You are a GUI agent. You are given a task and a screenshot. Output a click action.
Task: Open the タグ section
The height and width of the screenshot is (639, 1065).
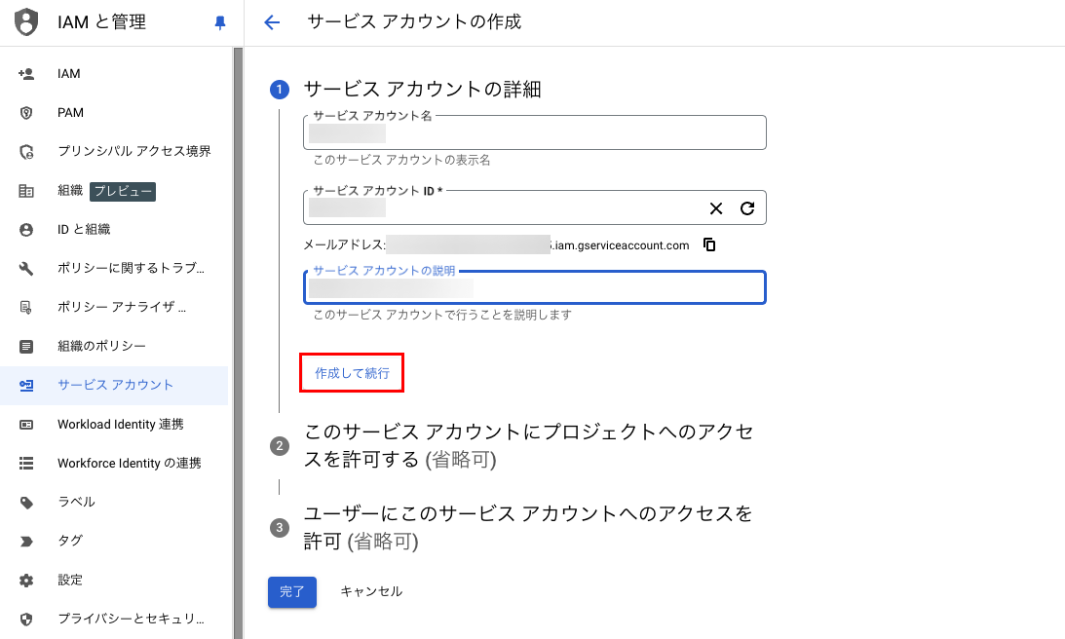point(70,541)
